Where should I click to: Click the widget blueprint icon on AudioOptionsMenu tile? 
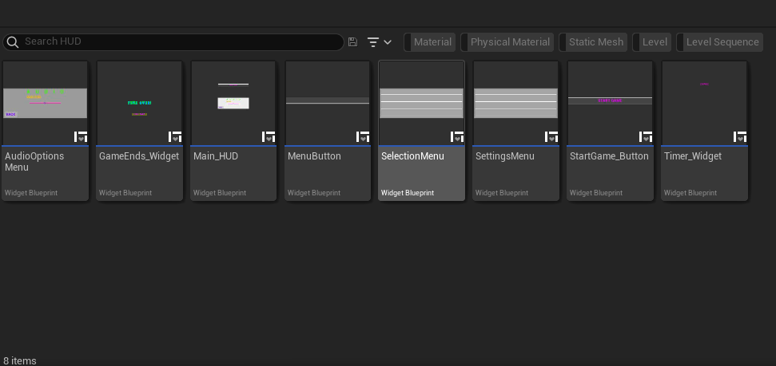click(81, 136)
